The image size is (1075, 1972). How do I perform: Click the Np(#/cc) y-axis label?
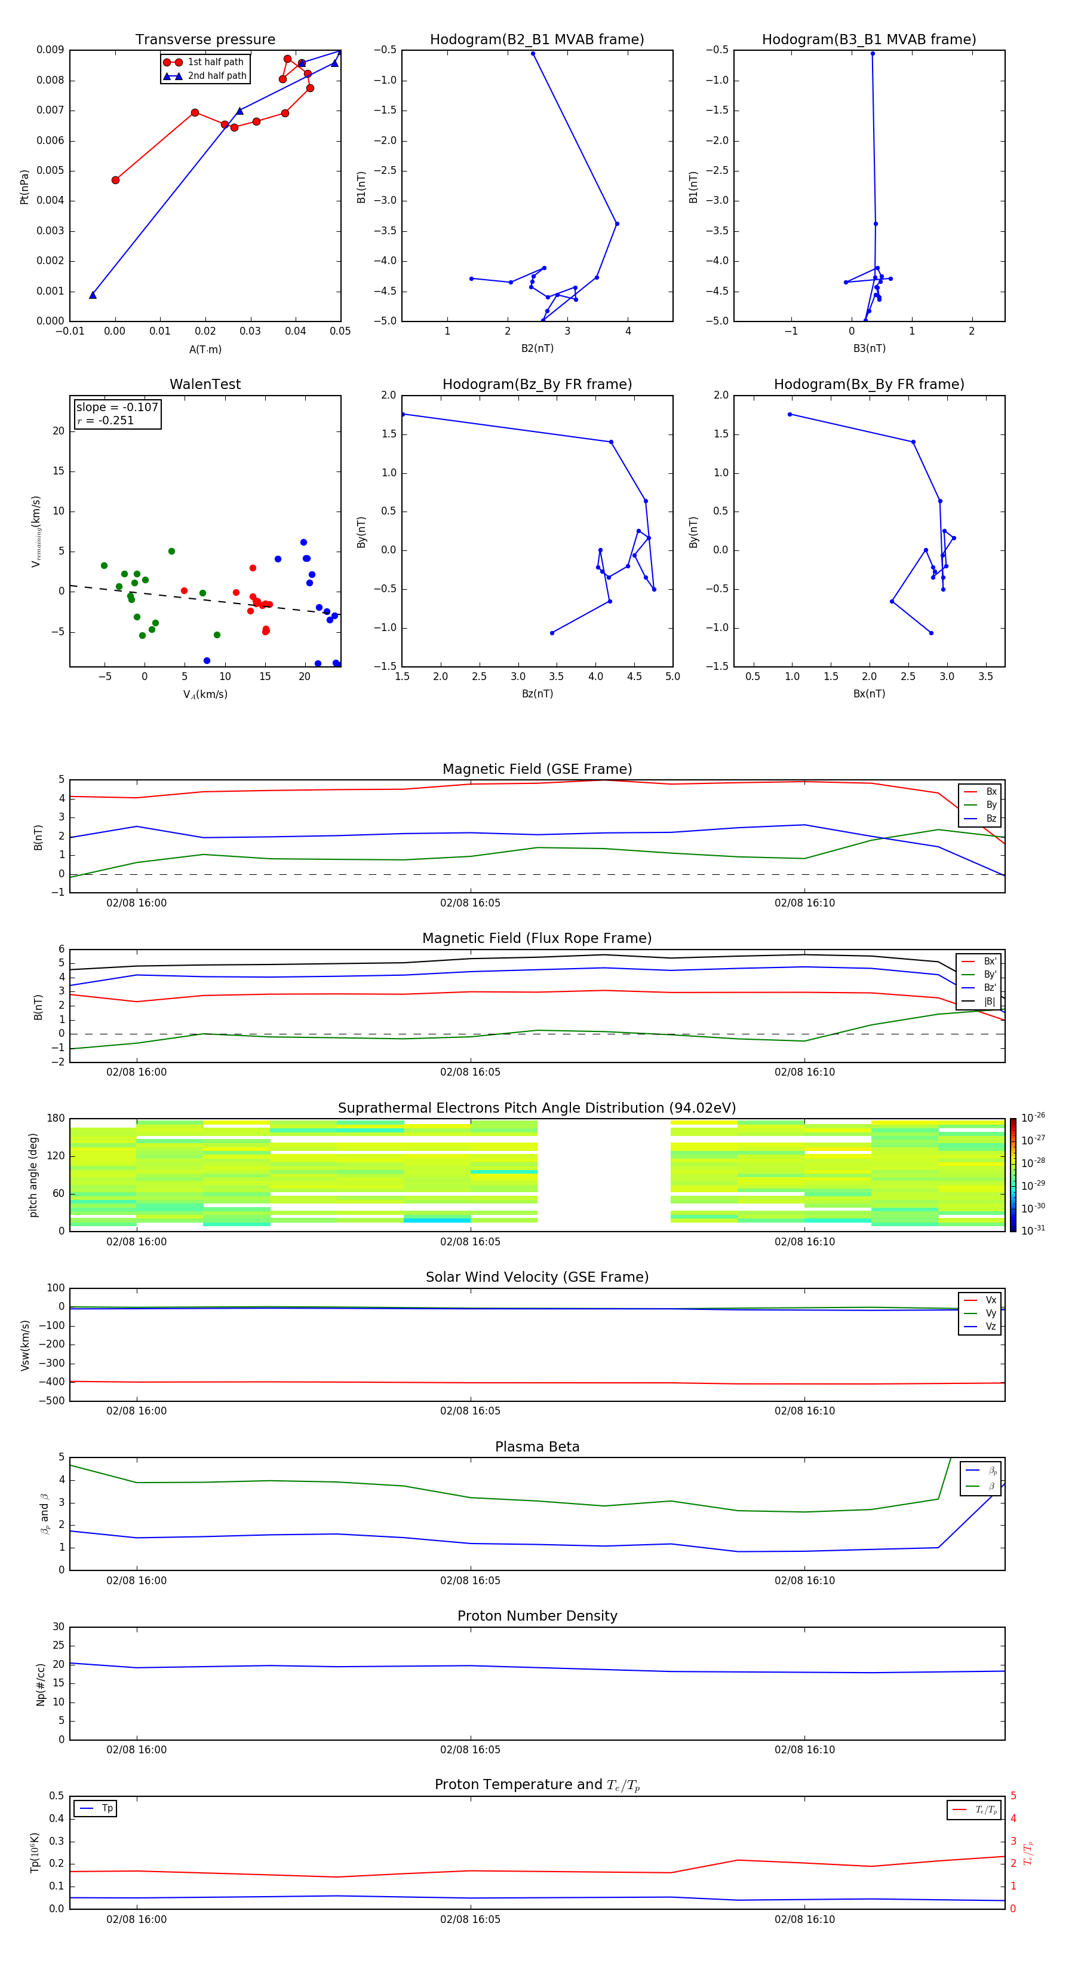(x=41, y=1683)
